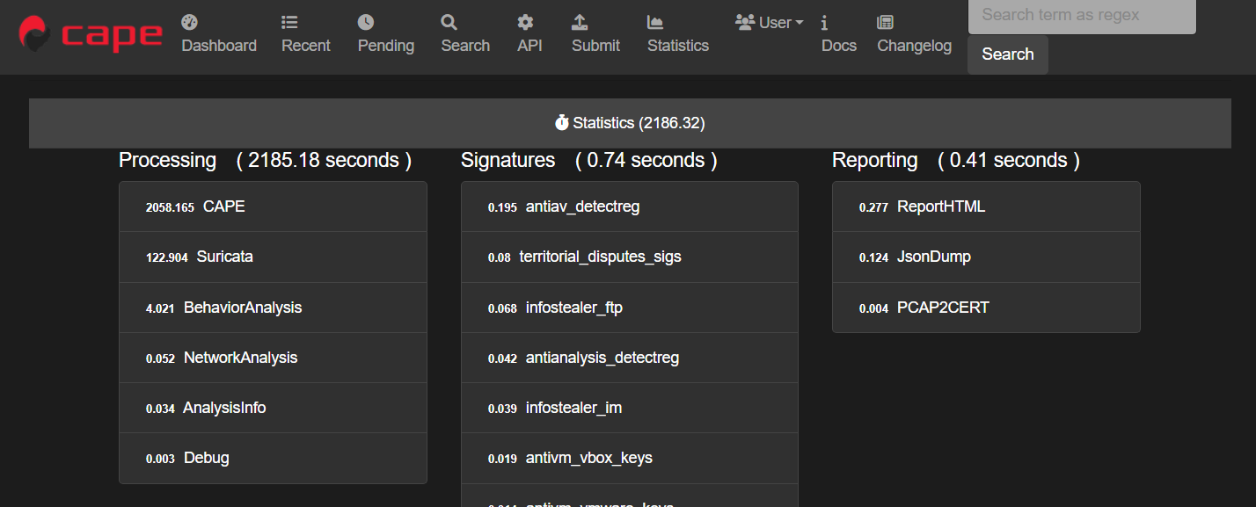Open the Suricata processing entry

pos(273,257)
